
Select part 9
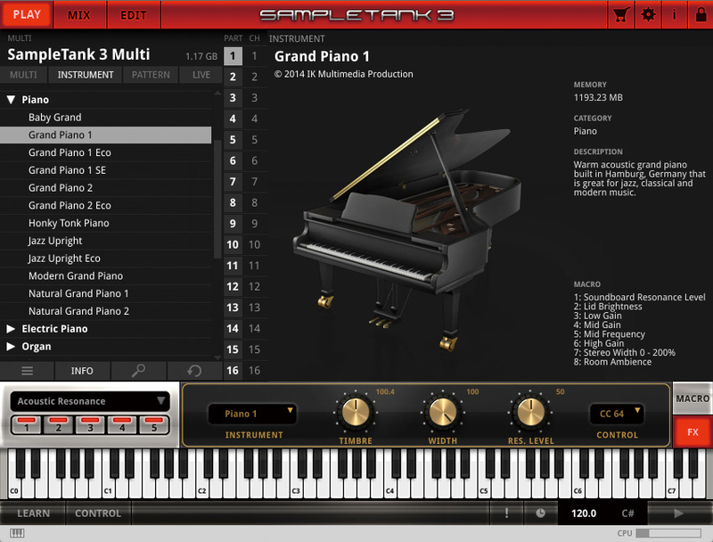coord(233,224)
